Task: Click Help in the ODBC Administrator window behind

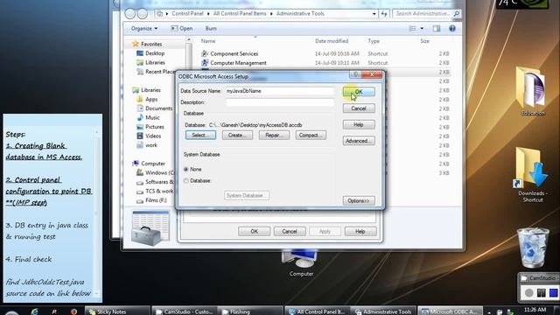Action: [x=360, y=231]
